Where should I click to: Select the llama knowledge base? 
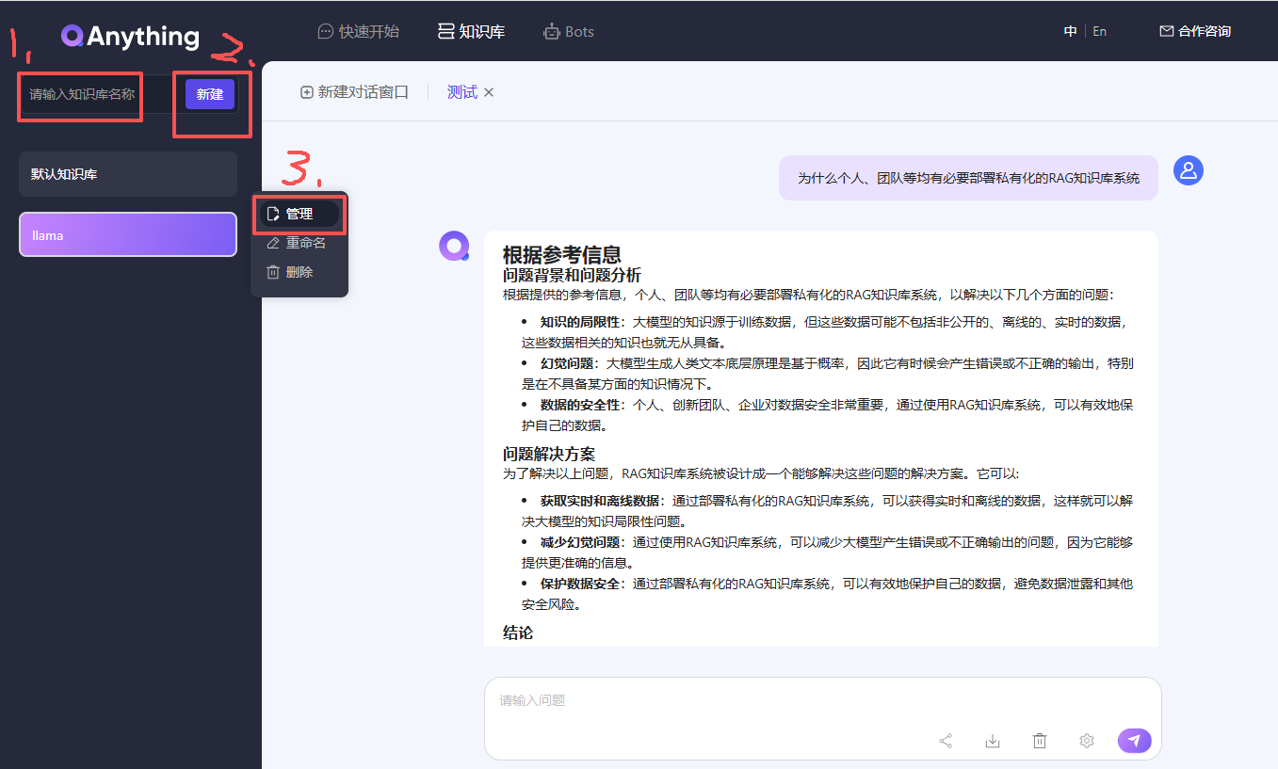(128, 234)
